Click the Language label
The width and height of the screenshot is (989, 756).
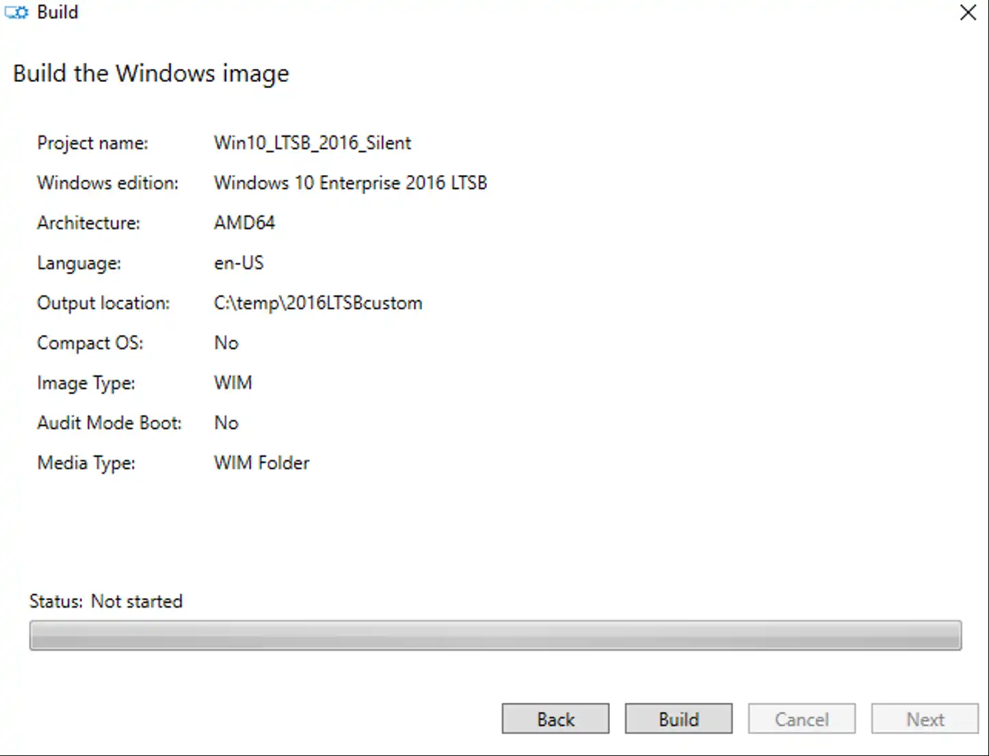pos(79,264)
